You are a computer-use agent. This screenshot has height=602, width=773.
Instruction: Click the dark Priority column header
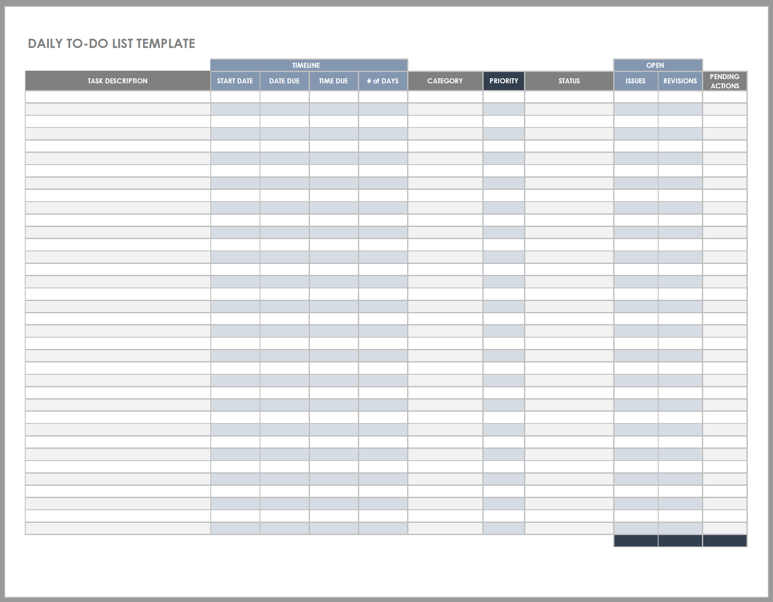503,81
